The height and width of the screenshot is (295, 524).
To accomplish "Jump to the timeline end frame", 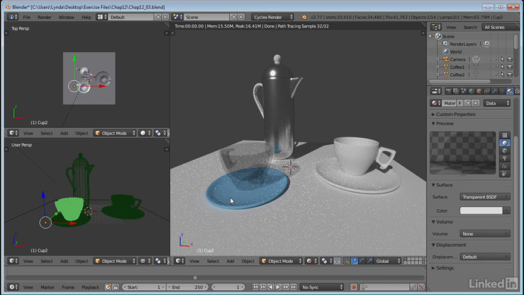I will [294, 287].
